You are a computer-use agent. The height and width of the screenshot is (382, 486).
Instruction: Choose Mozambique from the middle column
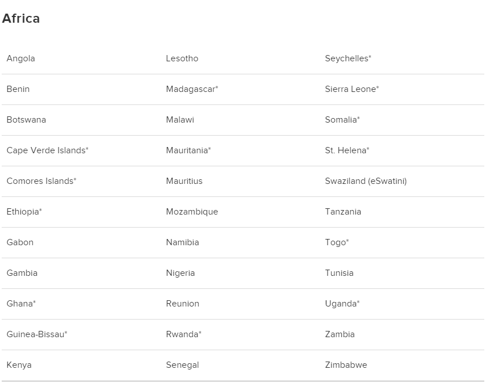(192, 212)
